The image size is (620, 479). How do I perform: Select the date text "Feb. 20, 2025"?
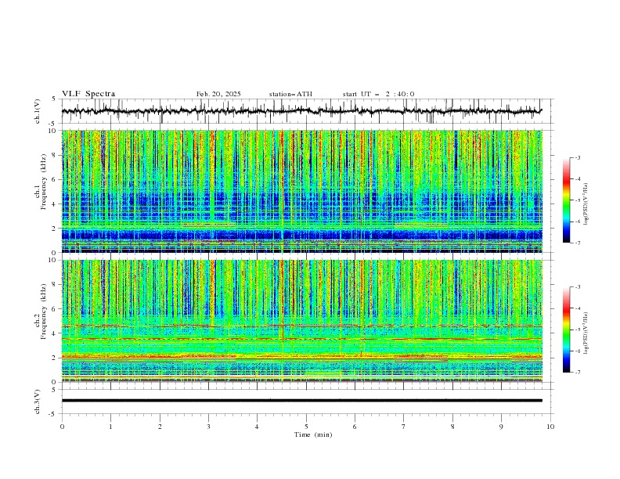pos(218,94)
